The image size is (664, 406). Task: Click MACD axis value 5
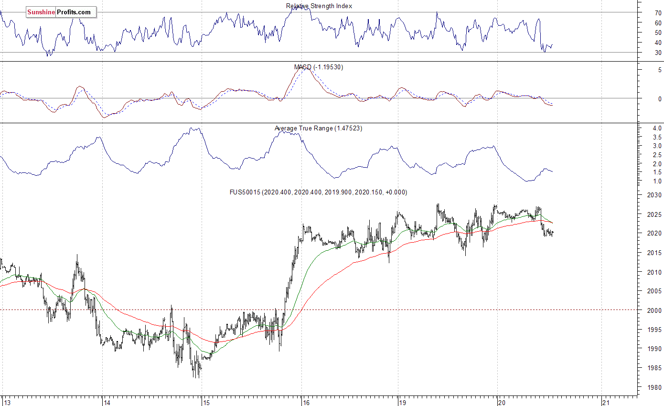(660, 70)
